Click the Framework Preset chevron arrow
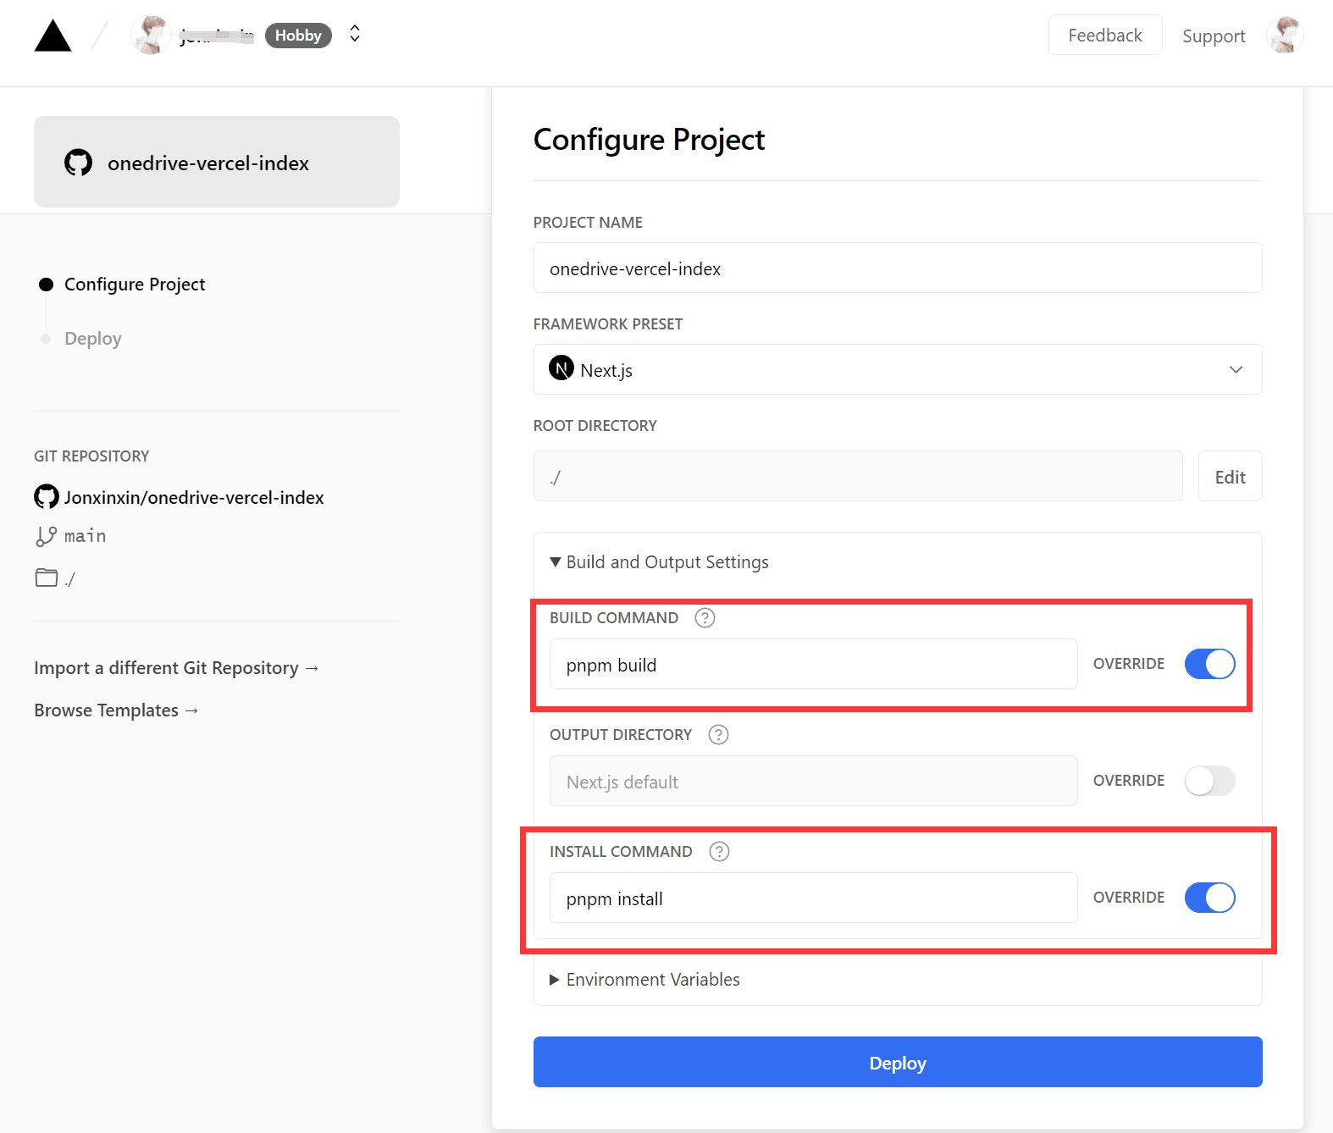1333x1133 pixels. click(1236, 369)
